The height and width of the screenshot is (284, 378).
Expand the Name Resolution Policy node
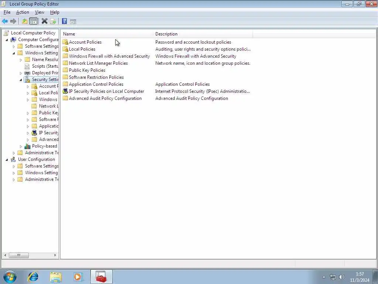tap(21, 60)
